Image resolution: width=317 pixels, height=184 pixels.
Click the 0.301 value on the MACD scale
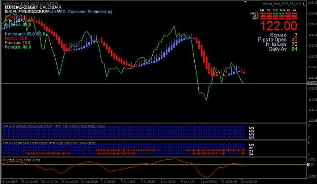(x=312, y=159)
